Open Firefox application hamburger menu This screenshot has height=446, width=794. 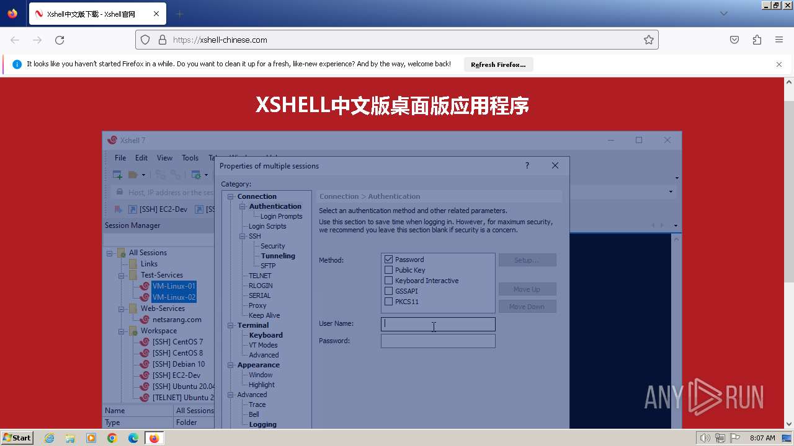tap(779, 40)
